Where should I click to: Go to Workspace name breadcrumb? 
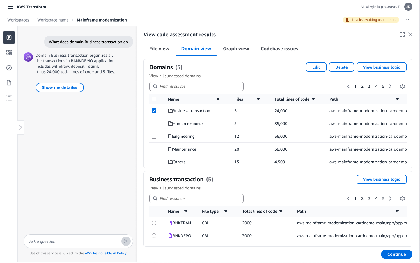pyautogui.click(x=53, y=20)
